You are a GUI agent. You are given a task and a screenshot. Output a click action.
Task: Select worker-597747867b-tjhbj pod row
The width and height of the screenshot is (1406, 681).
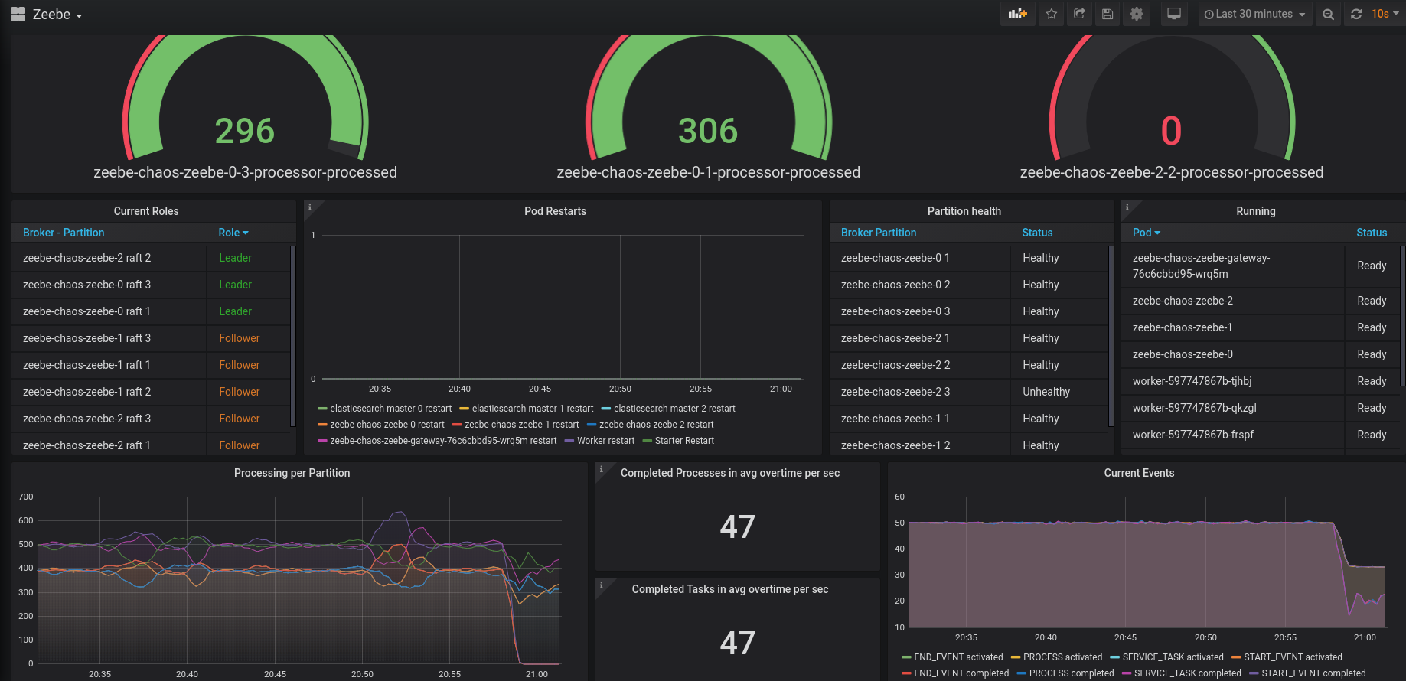[x=1260, y=381]
